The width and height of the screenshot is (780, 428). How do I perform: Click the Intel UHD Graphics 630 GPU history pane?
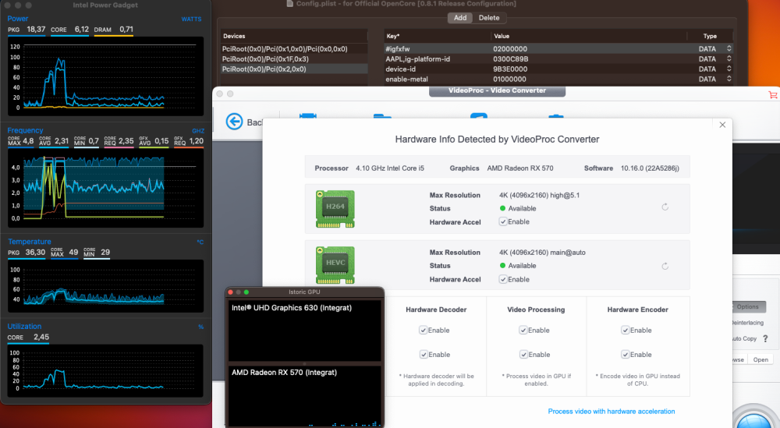304,330
